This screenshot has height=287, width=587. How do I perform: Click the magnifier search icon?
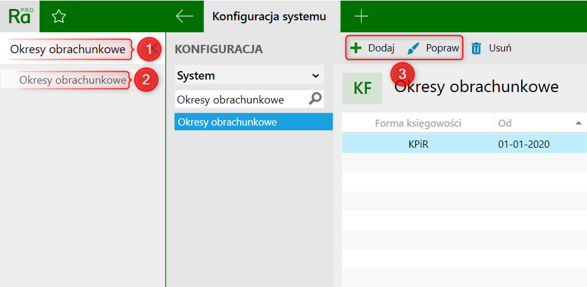tap(315, 99)
